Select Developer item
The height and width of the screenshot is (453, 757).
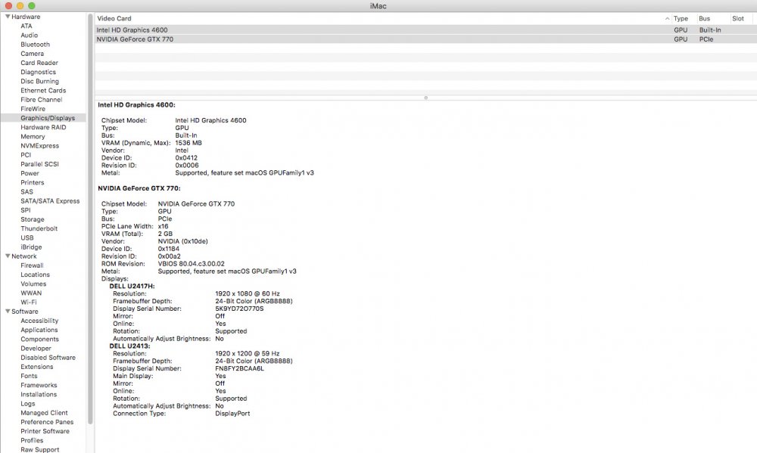[36, 349]
